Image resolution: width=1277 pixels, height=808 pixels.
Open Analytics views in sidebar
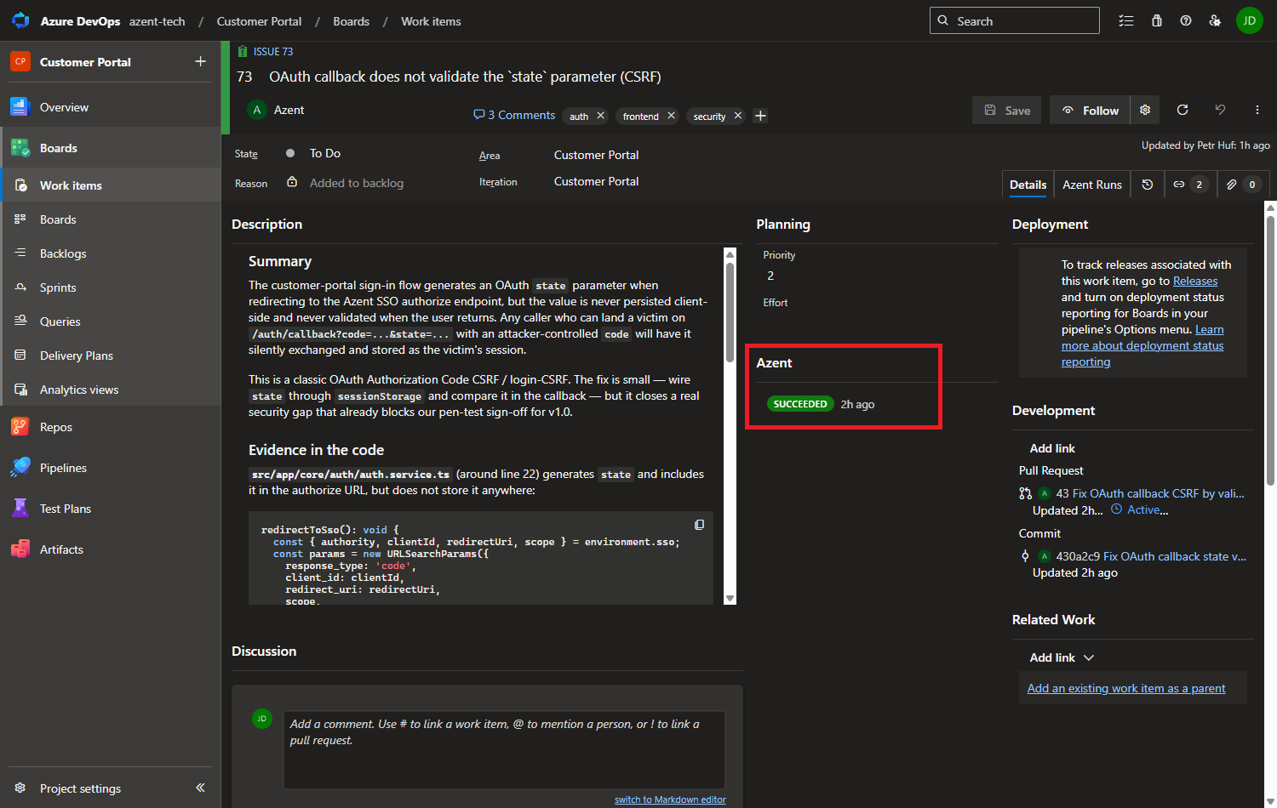pyautogui.click(x=111, y=390)
